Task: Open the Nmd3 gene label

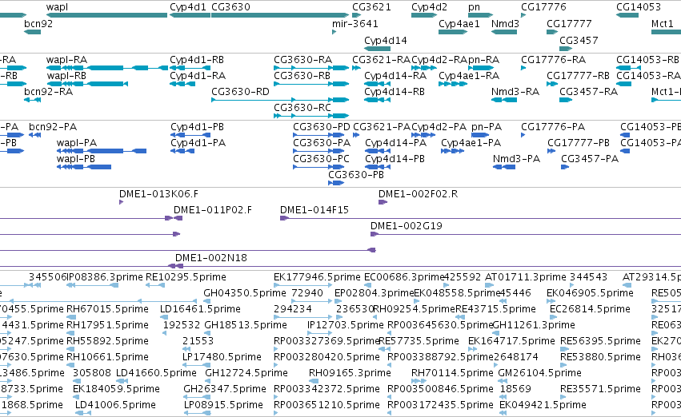Action: click(x=505, y=24)
